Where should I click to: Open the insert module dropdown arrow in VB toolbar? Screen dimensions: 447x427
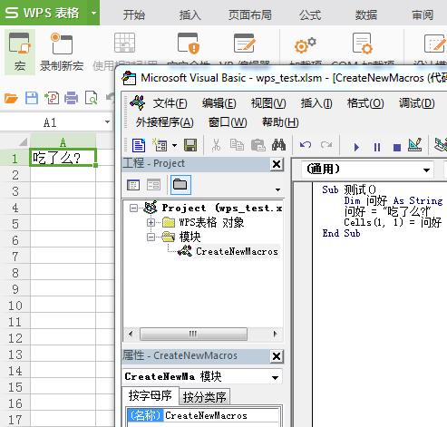pos(174,145)
